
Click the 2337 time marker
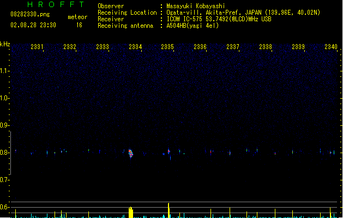tap(233, 47)
